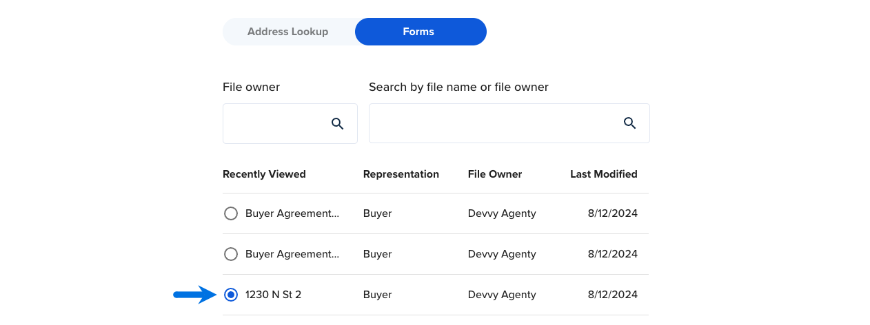Viewport: 870px width, 325px height.
Task: Click the Representation column header
Action: (x=401, y=174)
